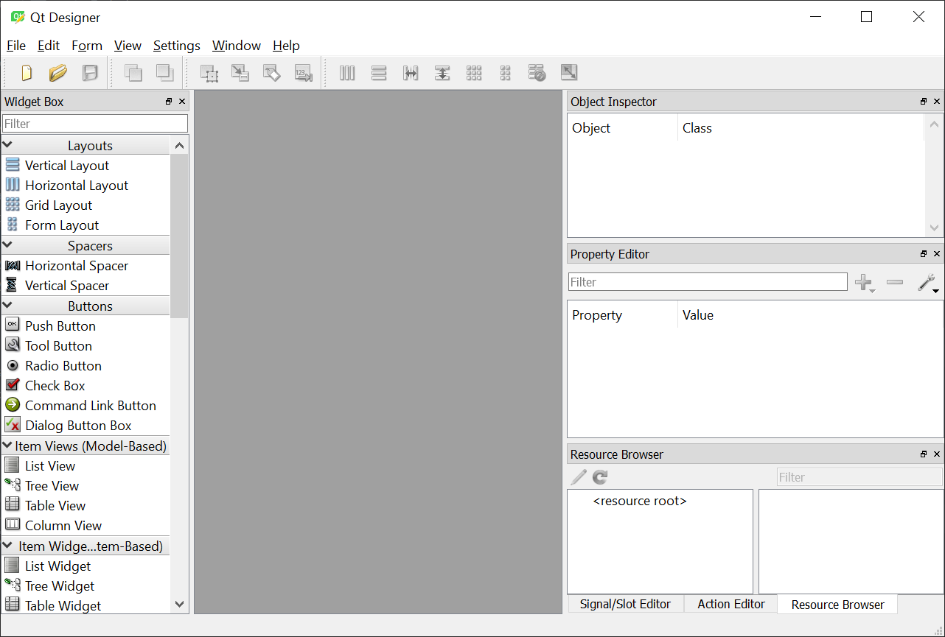
Task: Click the Property Editor Filter field
Action: pos(708,282)
